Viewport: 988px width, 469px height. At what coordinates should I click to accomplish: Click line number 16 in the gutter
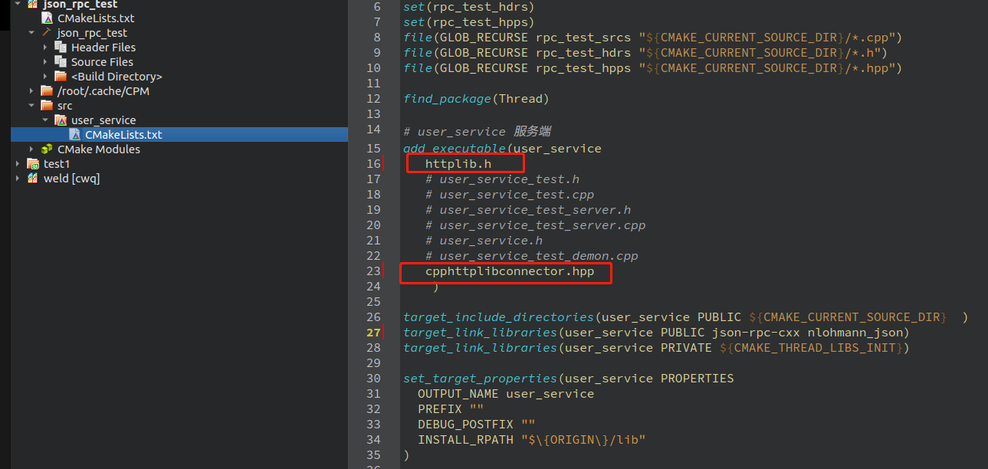tap(373, 163)
